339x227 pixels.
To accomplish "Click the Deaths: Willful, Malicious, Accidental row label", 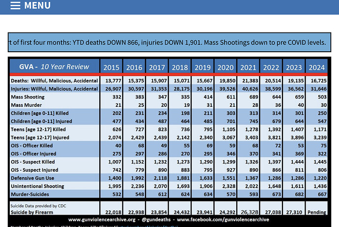I will tap(54, 81).
